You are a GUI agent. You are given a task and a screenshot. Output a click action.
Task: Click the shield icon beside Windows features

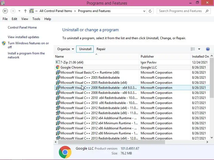coord(4,43)
